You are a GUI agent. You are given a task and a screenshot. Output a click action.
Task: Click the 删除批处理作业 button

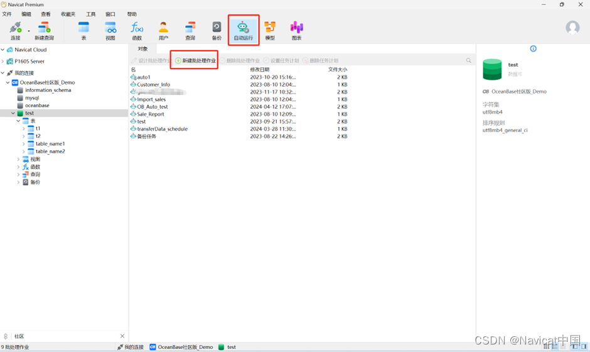pyautogui.click(x=240, y=60)
